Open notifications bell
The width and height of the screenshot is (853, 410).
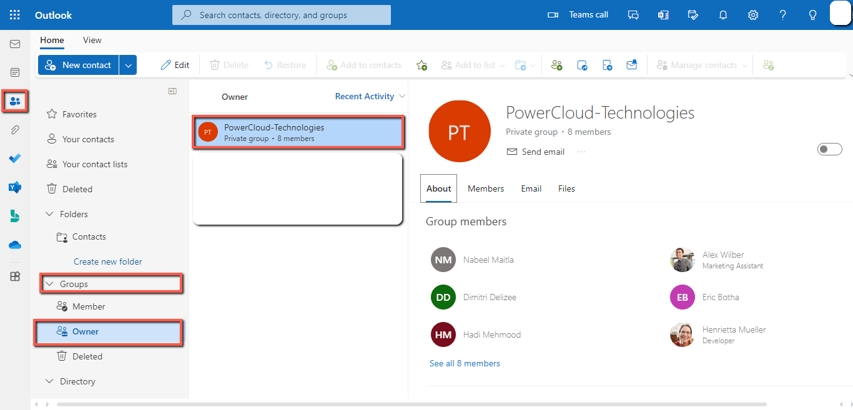(x=723, y=15)
